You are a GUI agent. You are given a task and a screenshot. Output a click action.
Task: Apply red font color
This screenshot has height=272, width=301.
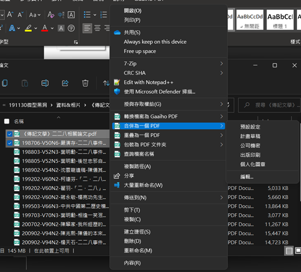[45, 28]
